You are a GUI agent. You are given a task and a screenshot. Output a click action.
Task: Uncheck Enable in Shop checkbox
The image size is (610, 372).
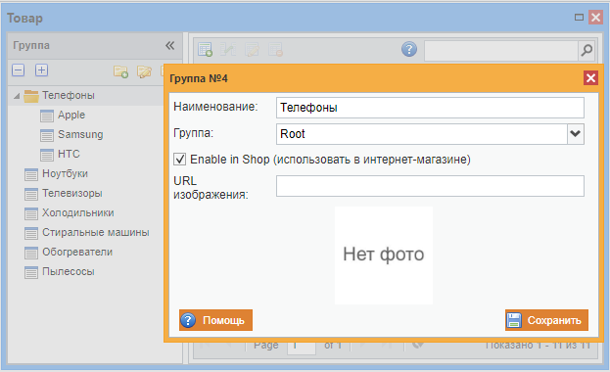179,160
